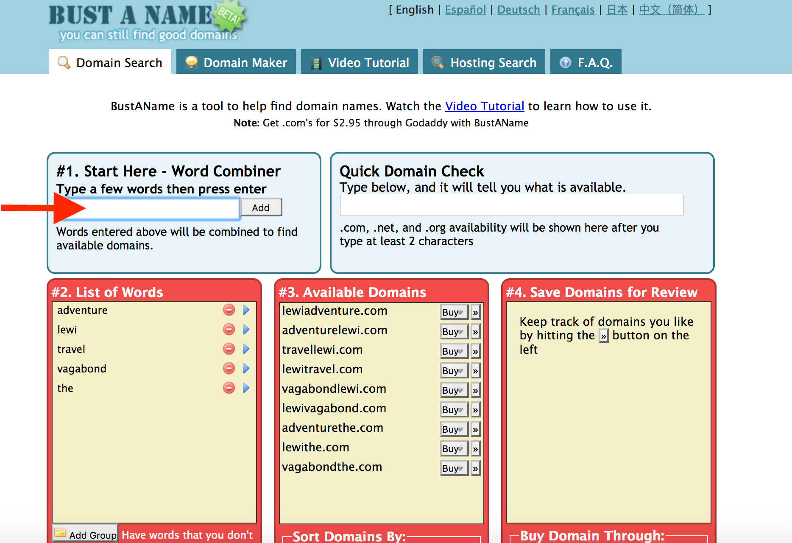The height and width of the screenshot is (543, 792).
Task: Switch language to Français
Action: 573,10
